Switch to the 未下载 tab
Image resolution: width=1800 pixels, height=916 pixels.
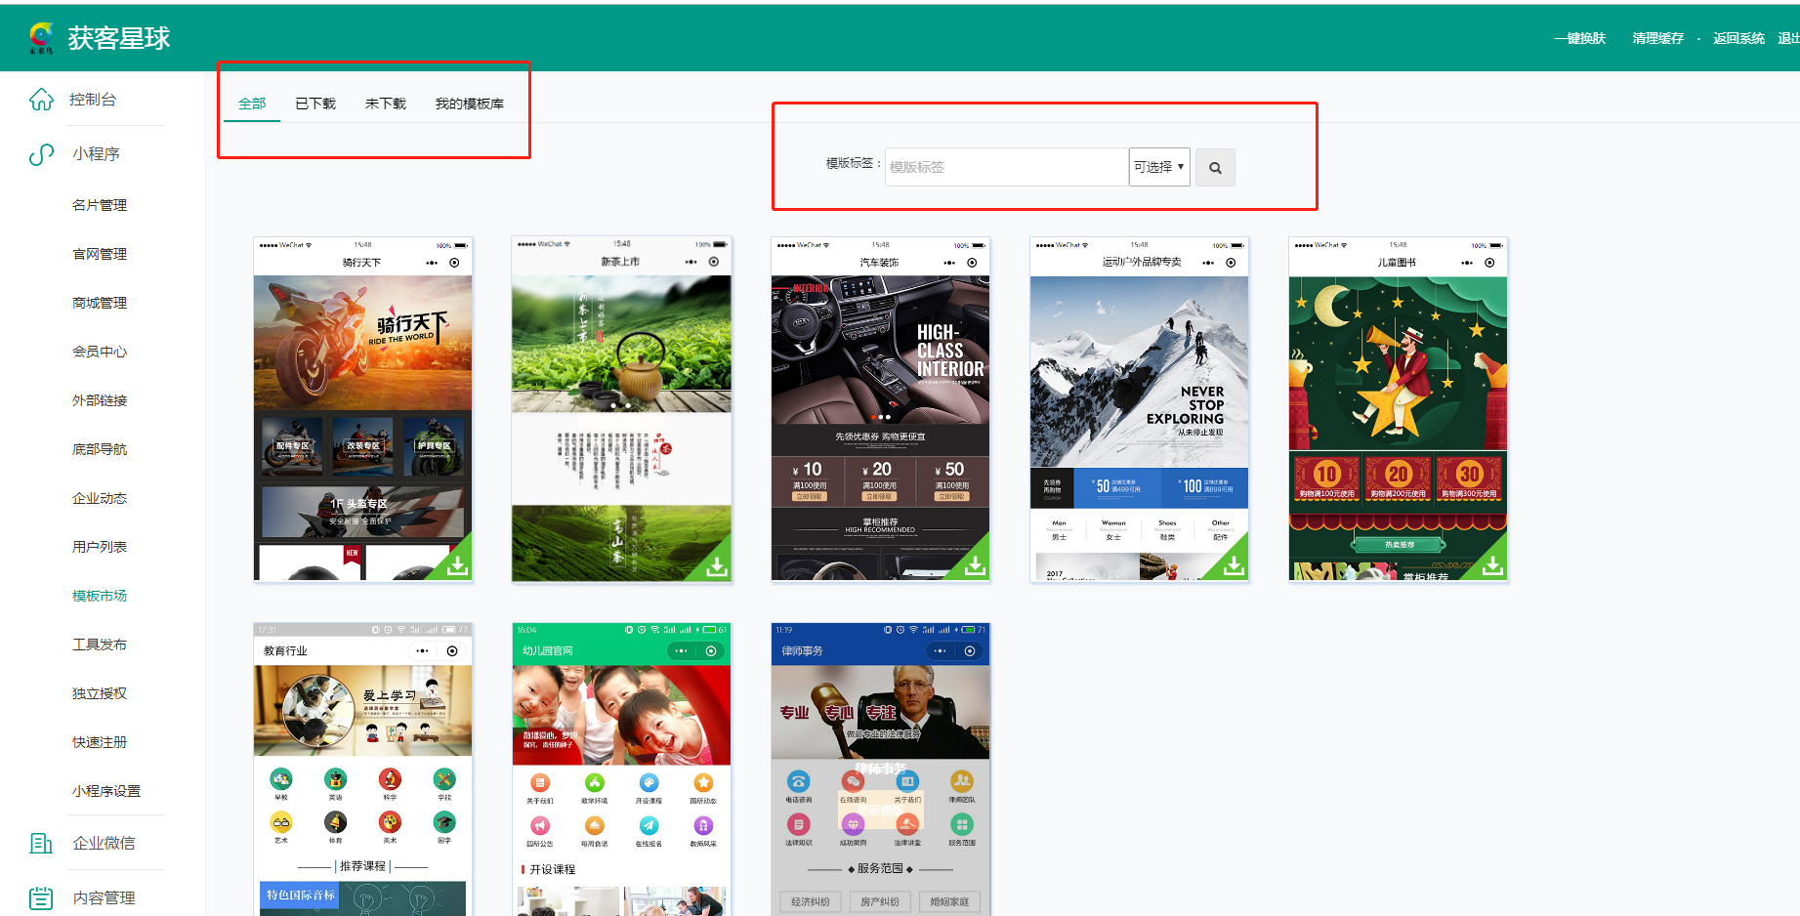pyautogui.click(x=386, y=104)
